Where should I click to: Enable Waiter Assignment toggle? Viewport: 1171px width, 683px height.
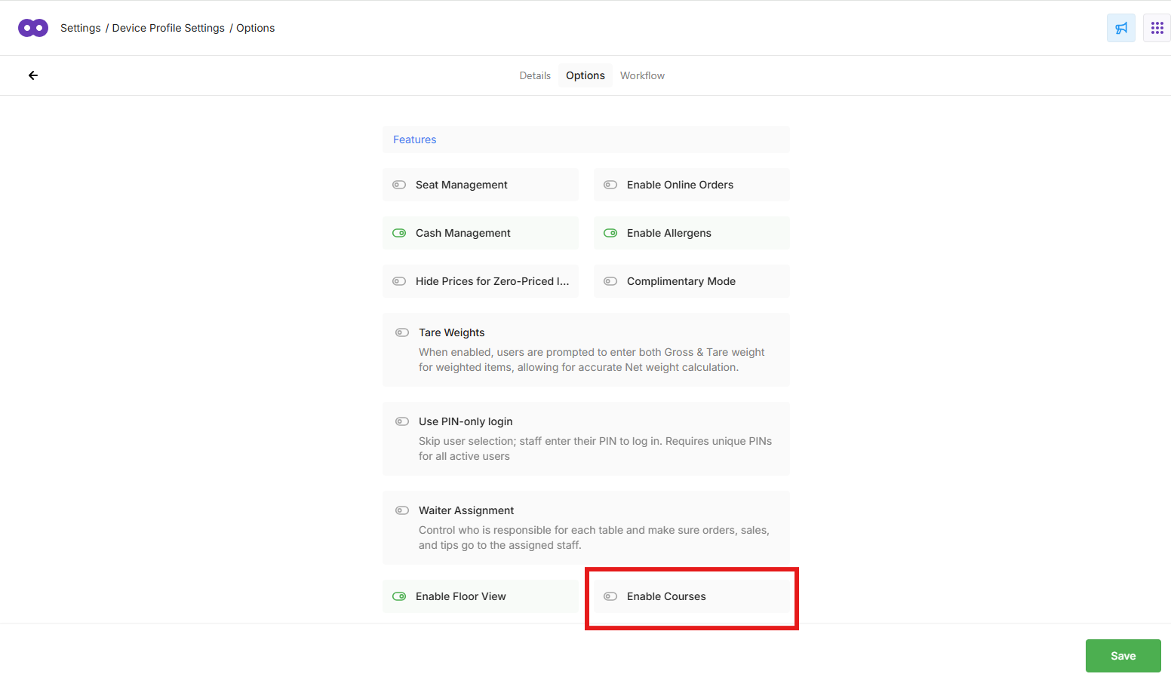point(402,510)
